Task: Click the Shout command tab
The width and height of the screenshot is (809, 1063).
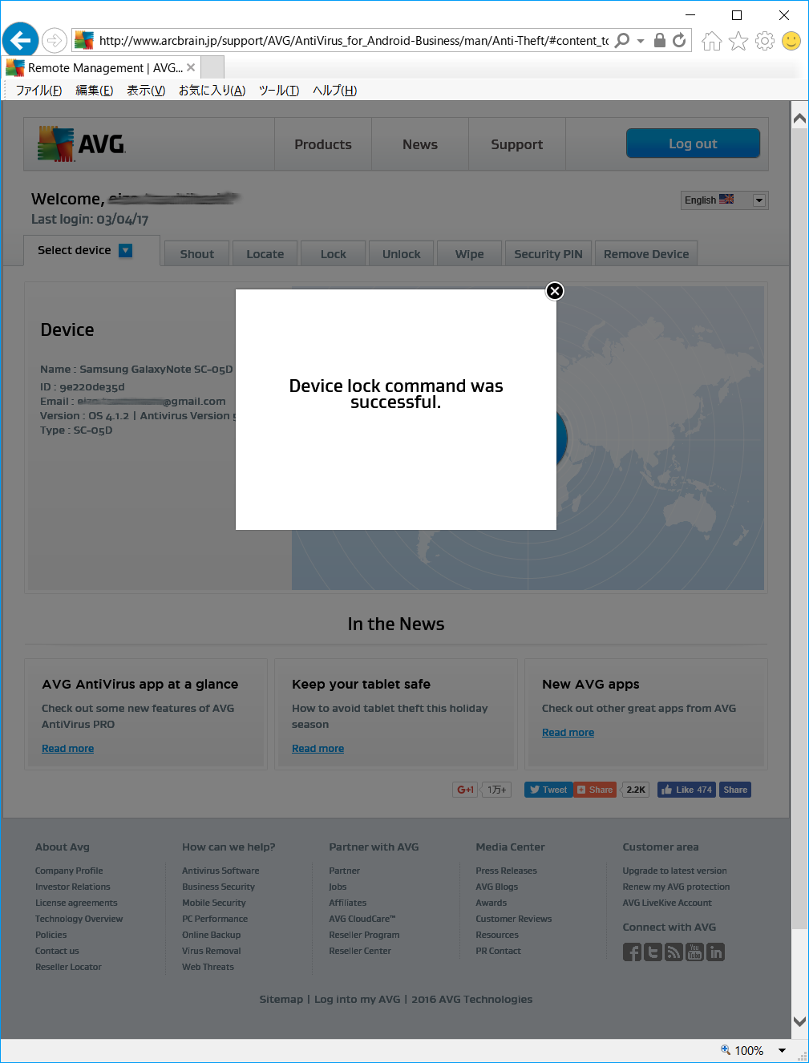Action: point(197,254)
